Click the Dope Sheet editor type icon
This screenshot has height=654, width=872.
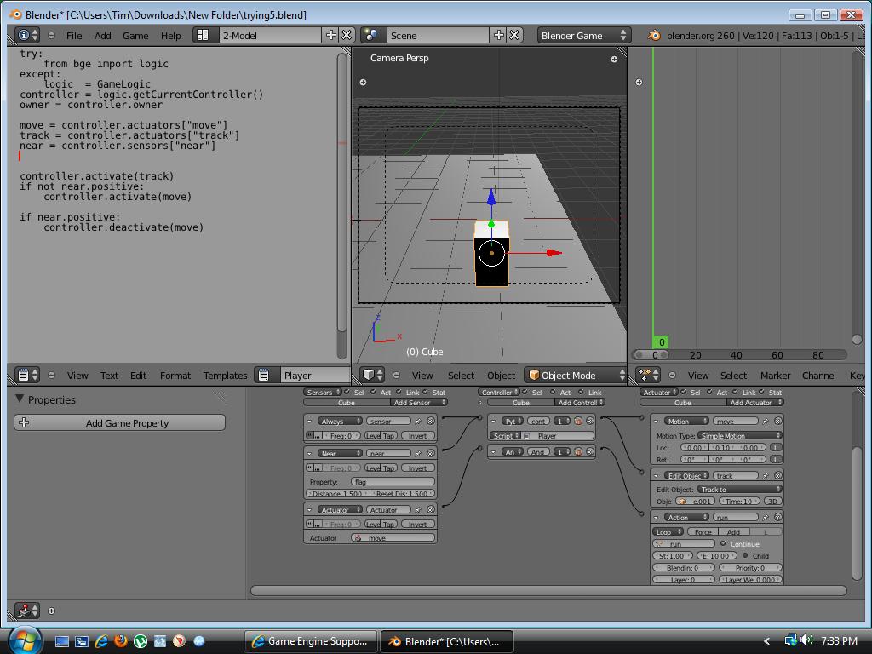coord(648,375)
